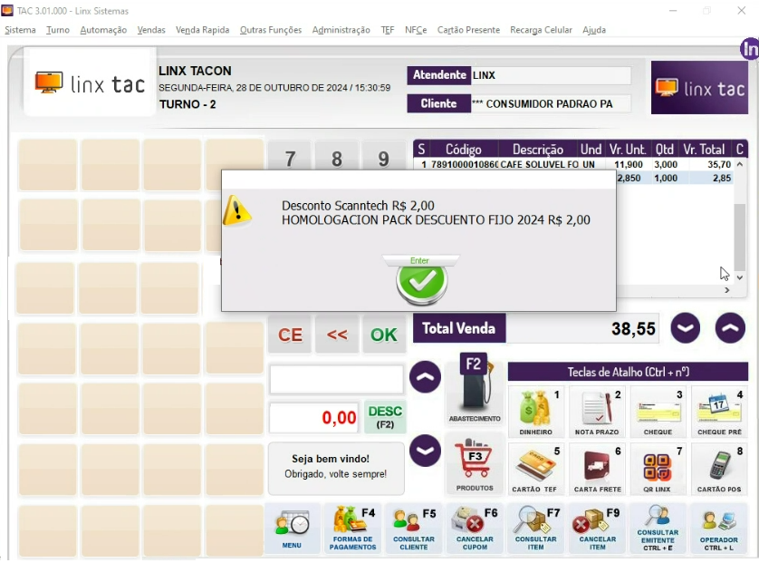The height and width of the screenshot is (573, 759).
Task: Open F4 Formas de Pagamentos
Action: 353,529
